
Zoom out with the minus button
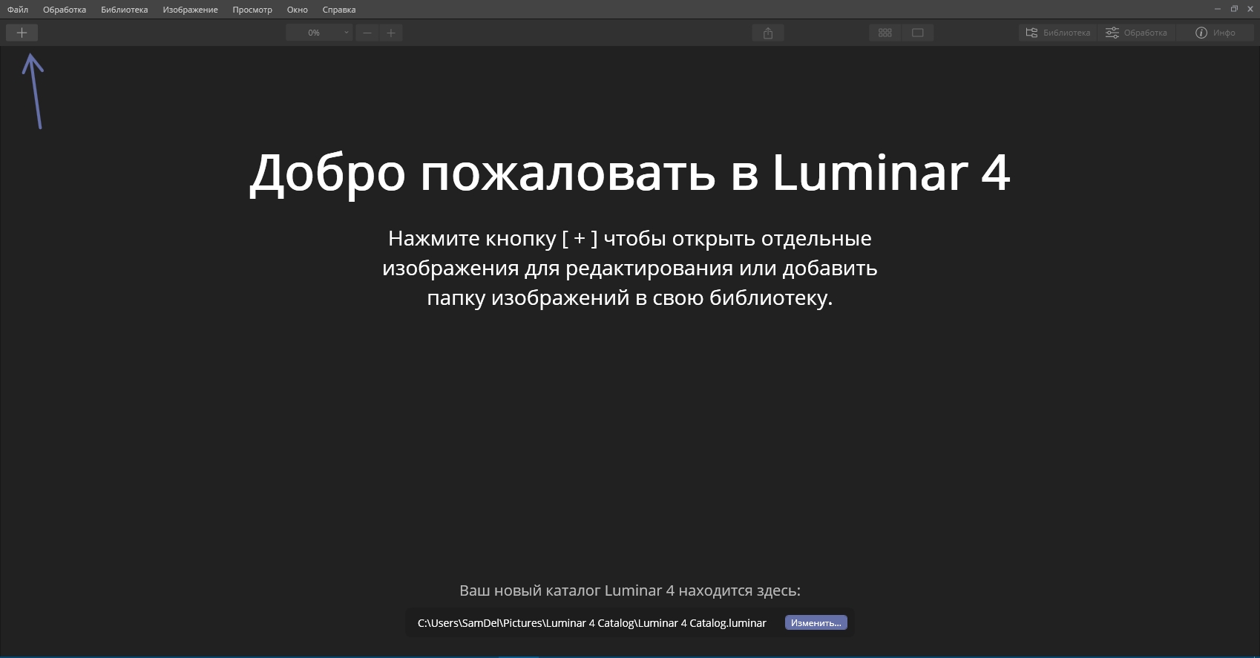tap(367, 33)
